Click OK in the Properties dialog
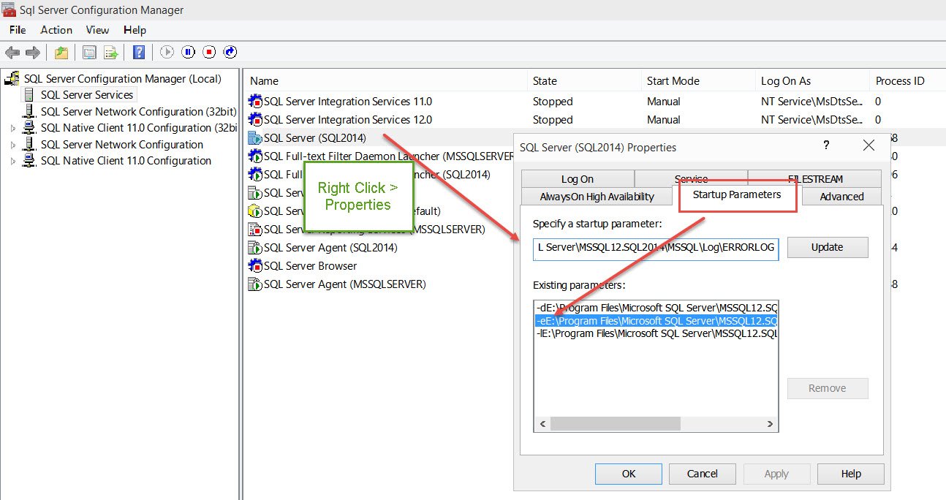The width and height of the screenshot is (946, 500). 629,474
